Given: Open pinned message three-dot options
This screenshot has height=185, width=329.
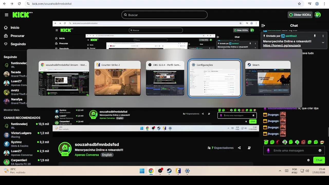Looking at the screenshot, I should [x=323, y=36].
